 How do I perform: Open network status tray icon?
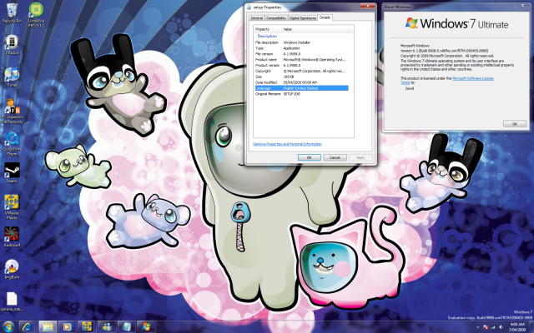tap(493, 327)
